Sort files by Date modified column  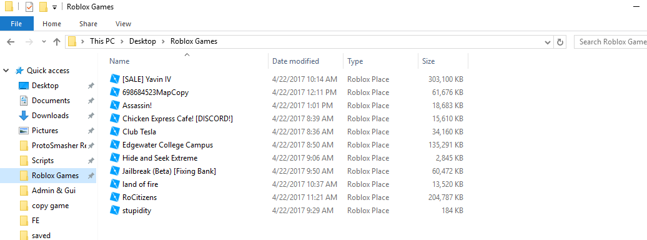(x=295, y=61)
